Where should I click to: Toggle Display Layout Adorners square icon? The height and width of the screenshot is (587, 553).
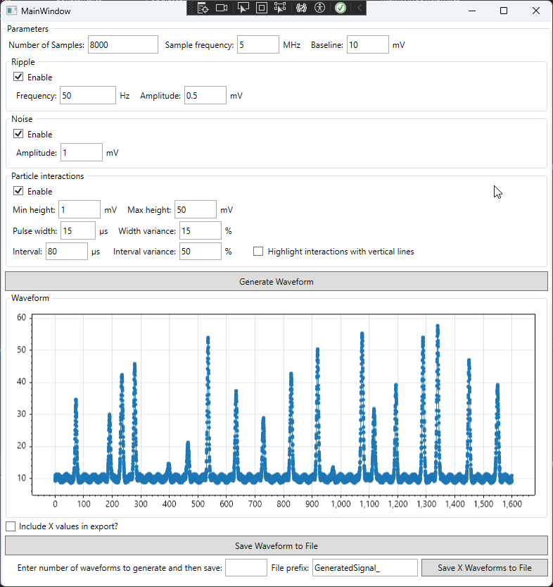click(261, 8)
